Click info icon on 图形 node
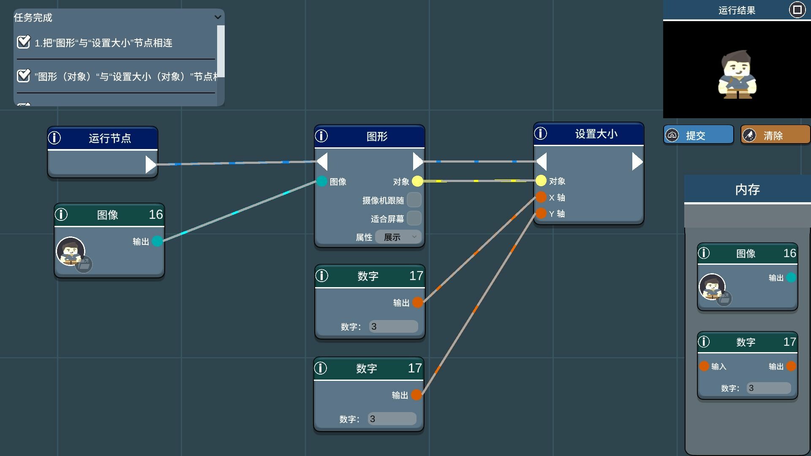Viewport: 811px width, 456px height. (x=321, y=136)
